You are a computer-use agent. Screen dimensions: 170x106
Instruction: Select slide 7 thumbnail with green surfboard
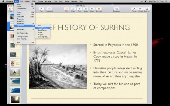(x=15, y=72)
